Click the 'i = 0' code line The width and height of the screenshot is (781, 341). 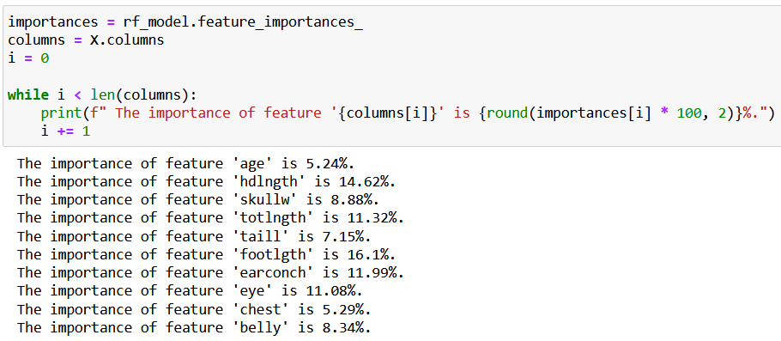pos(28,58)
